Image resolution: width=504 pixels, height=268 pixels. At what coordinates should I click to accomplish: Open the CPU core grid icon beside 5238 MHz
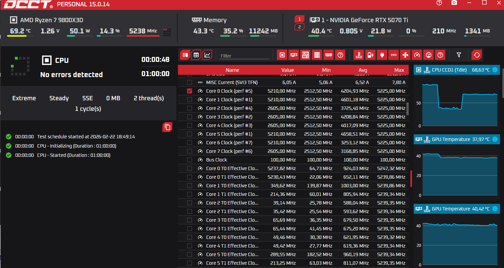pos(167,32)
